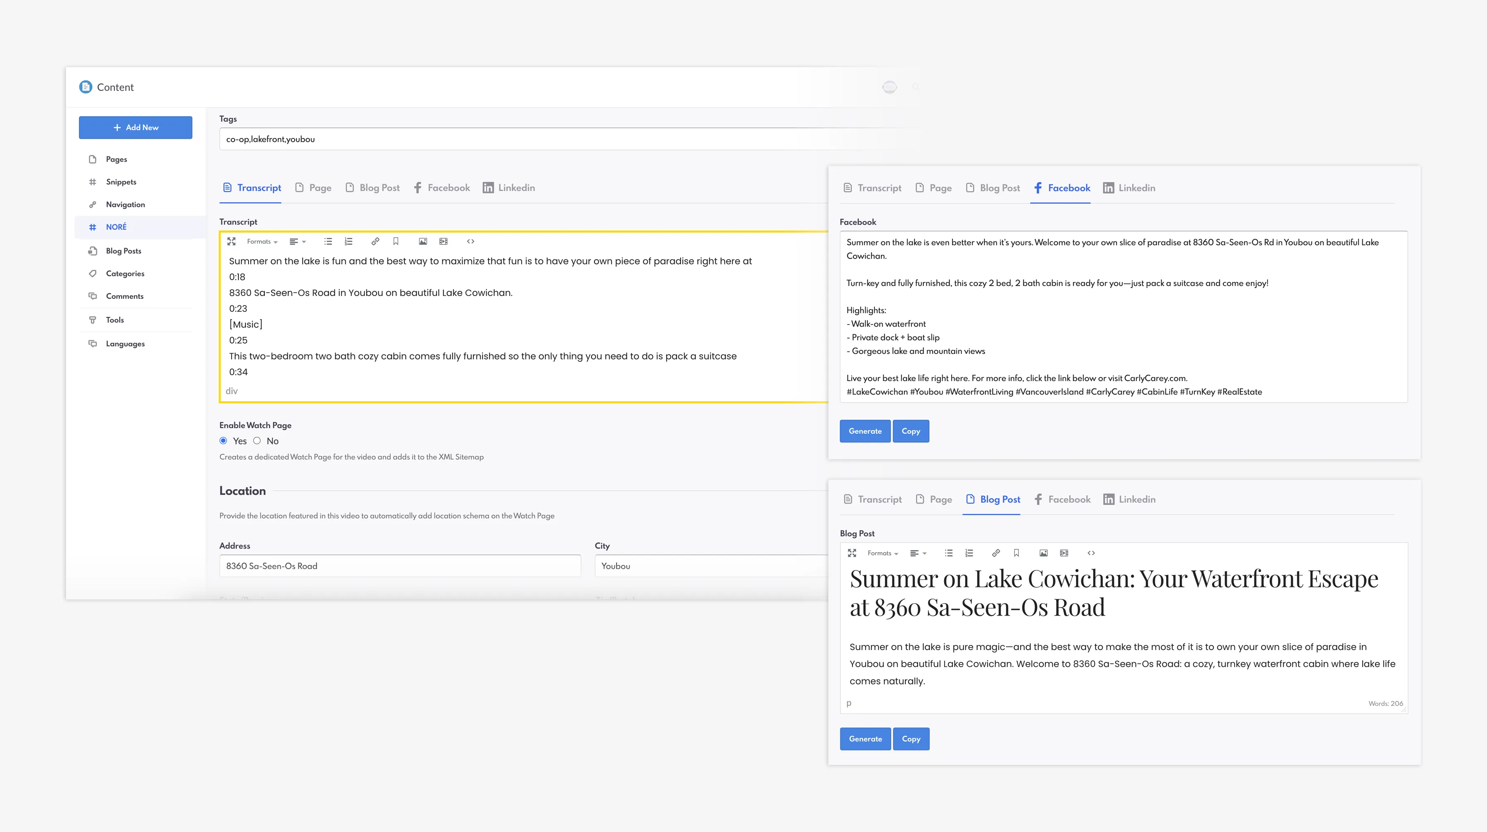Switch to the Linkedin tab in main panel

508,188
